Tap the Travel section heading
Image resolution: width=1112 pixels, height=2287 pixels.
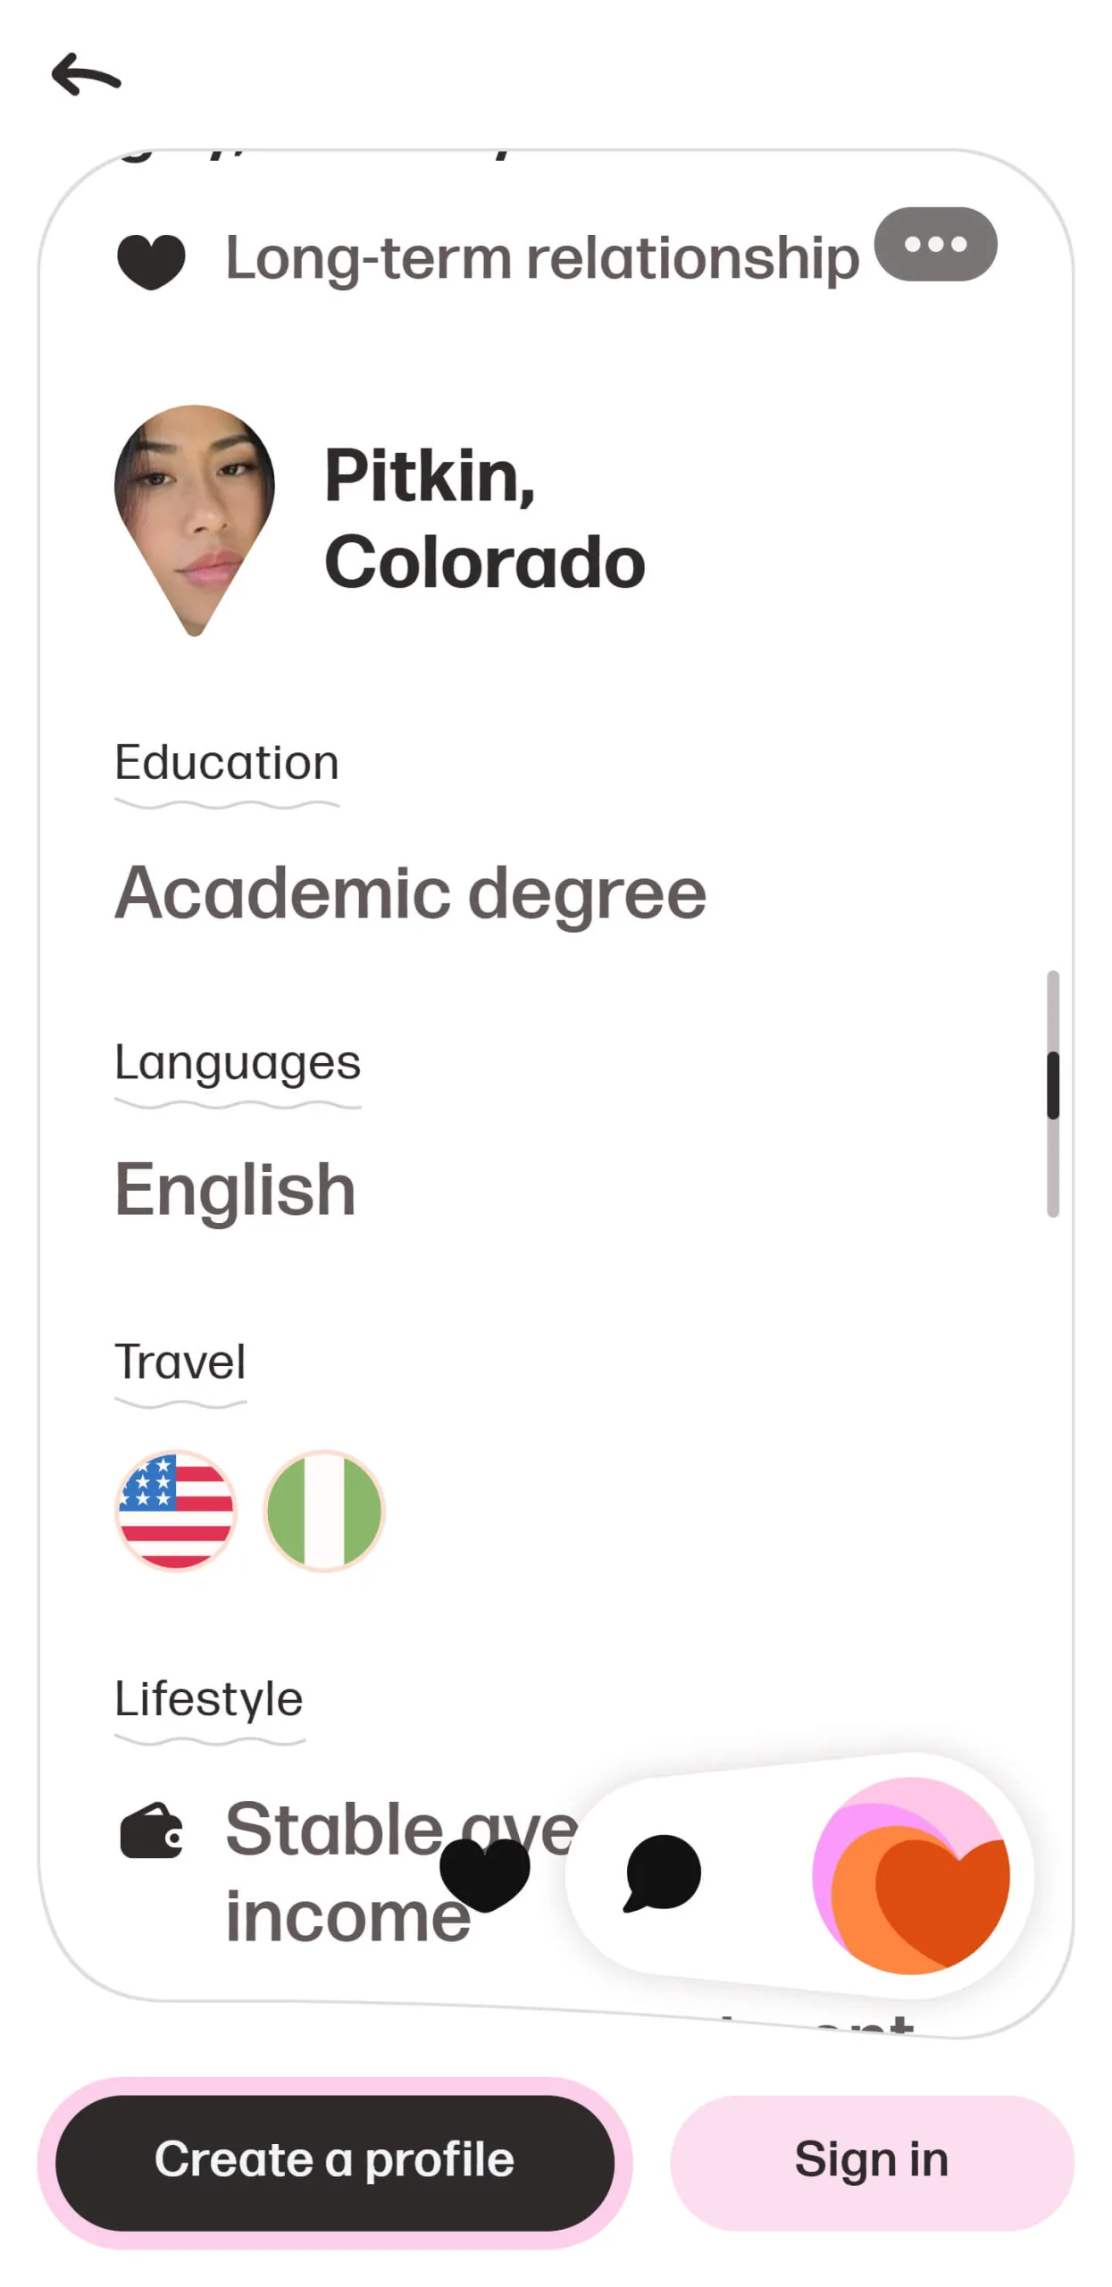pos(180,1361)
